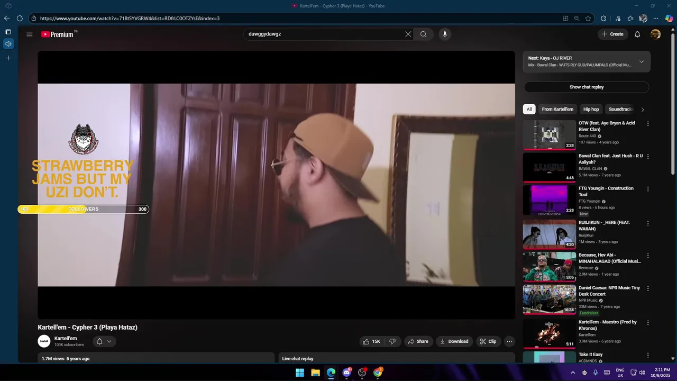The image size is (677, 381).
Task: Select Soundtracks filter chip
Action: 620,110
